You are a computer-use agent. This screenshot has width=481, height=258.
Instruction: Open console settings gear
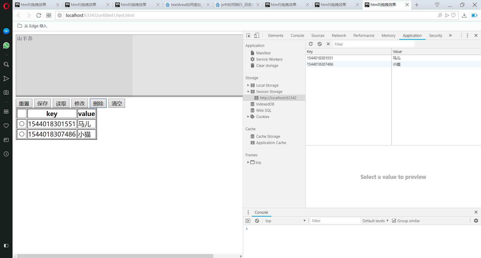click(476, 221)
